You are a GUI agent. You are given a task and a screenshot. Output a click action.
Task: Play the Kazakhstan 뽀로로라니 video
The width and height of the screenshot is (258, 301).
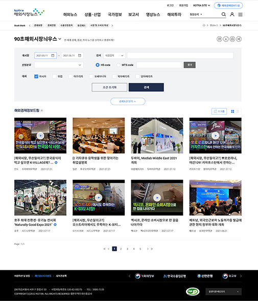pos(215,136)
